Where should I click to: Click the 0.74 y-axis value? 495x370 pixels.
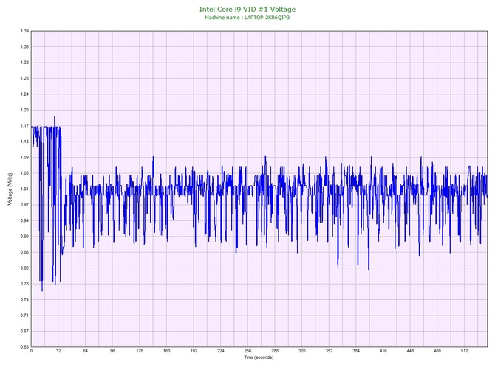pos(24,300)
